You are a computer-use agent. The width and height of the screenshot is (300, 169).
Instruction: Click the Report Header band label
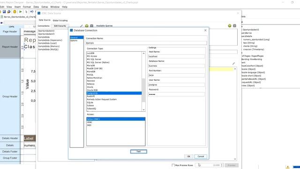tap(10, 47)
